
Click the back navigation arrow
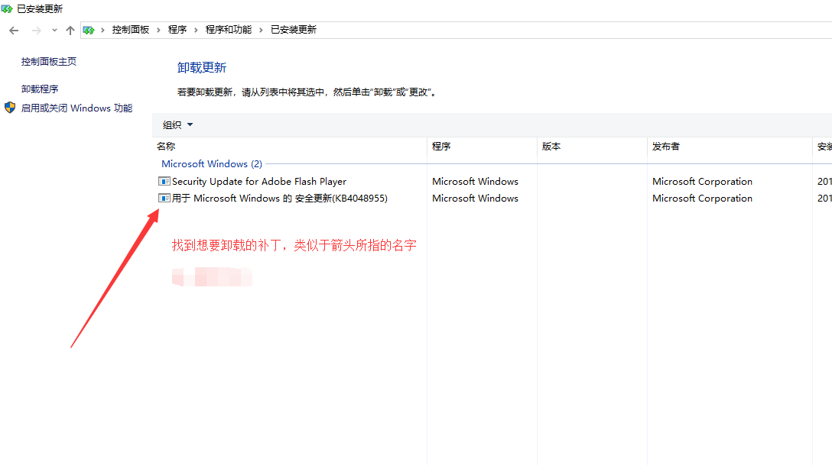click(x=14, y=30)
